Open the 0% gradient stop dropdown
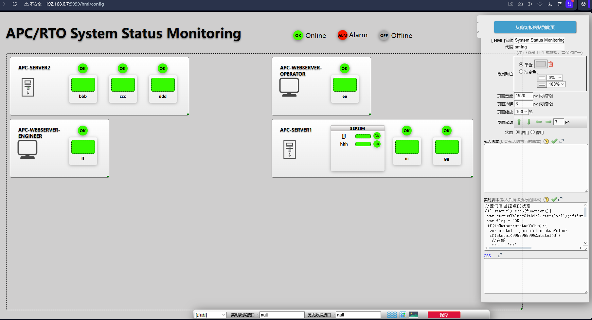The image size is (592, 320). tap(555, 78)
